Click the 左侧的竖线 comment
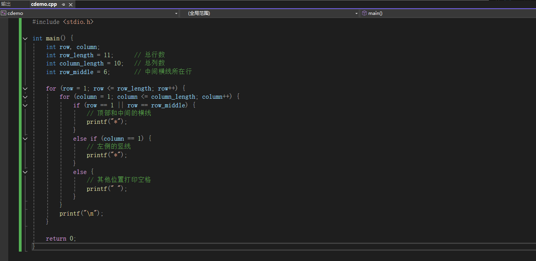 point(109,147)
